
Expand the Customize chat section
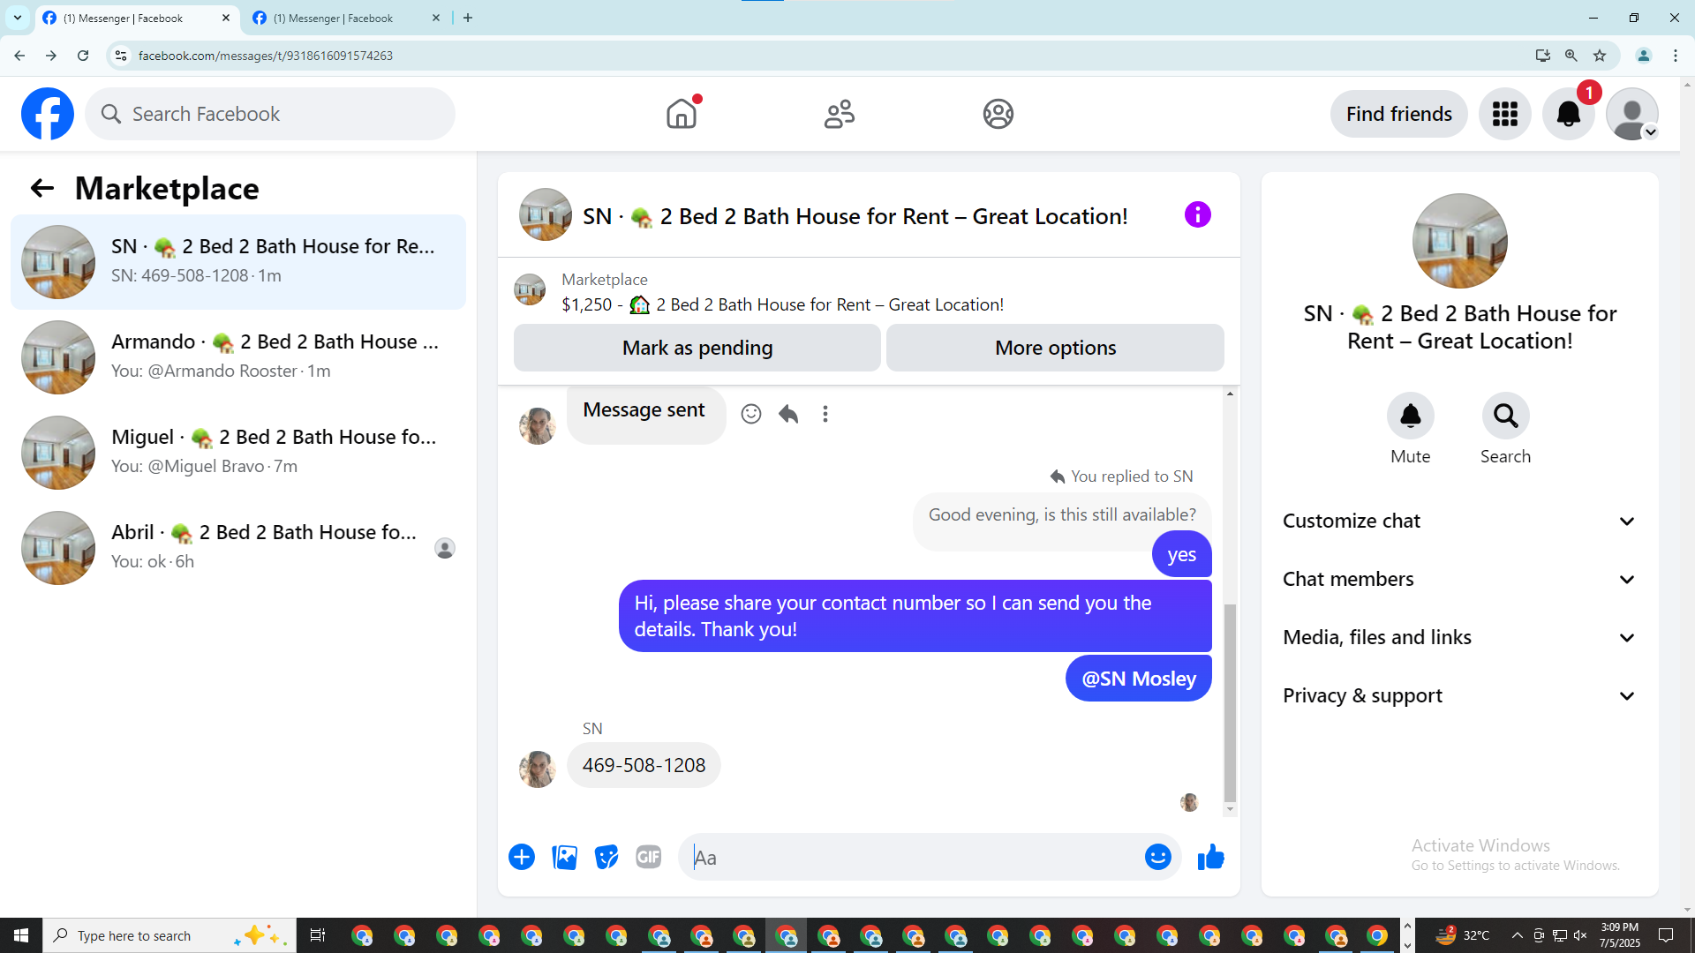pos(1458,521)
